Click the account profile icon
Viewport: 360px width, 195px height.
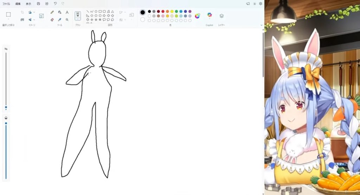(255, 4)
